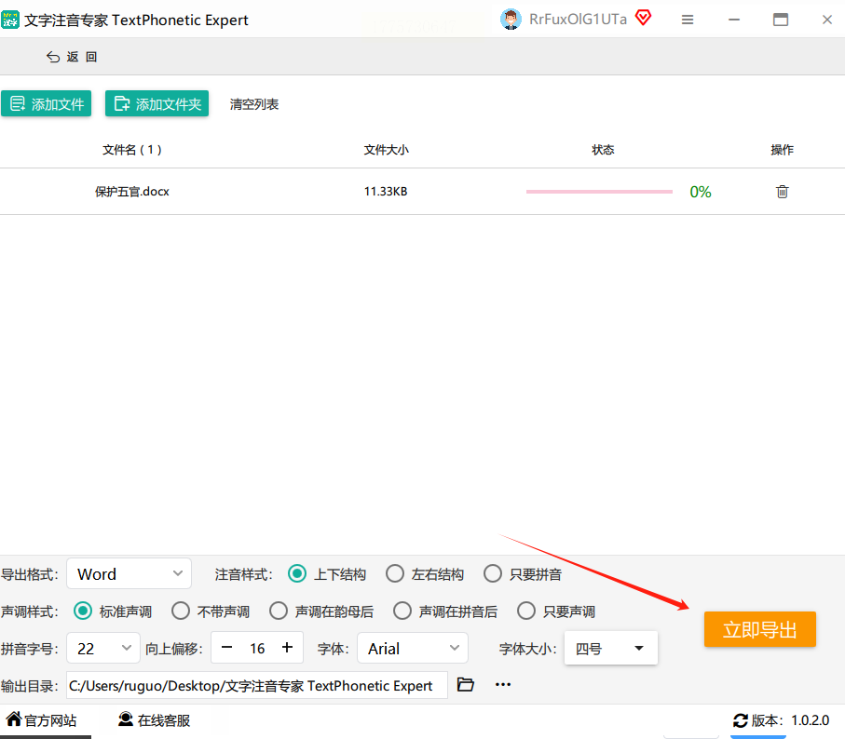Click the 0% status value
The image size is (845, 739).
tap(700, 192)
